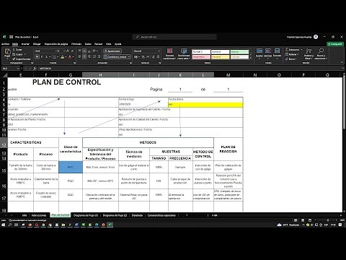Apply the Bueno cell style
The width and height of the screenshot is (346, 260).
point(239,52)
